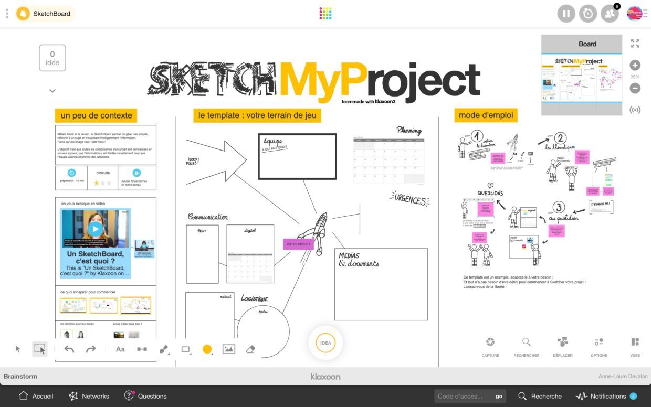651x407 pixels.
Task: Activate the marquee selection tool
Action: (x=39, y=349)
